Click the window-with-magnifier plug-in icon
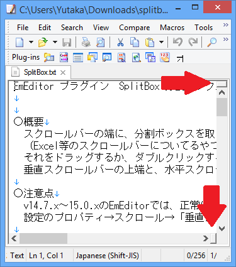The width and height of the screenshot is (236, 267). [107, 57]
